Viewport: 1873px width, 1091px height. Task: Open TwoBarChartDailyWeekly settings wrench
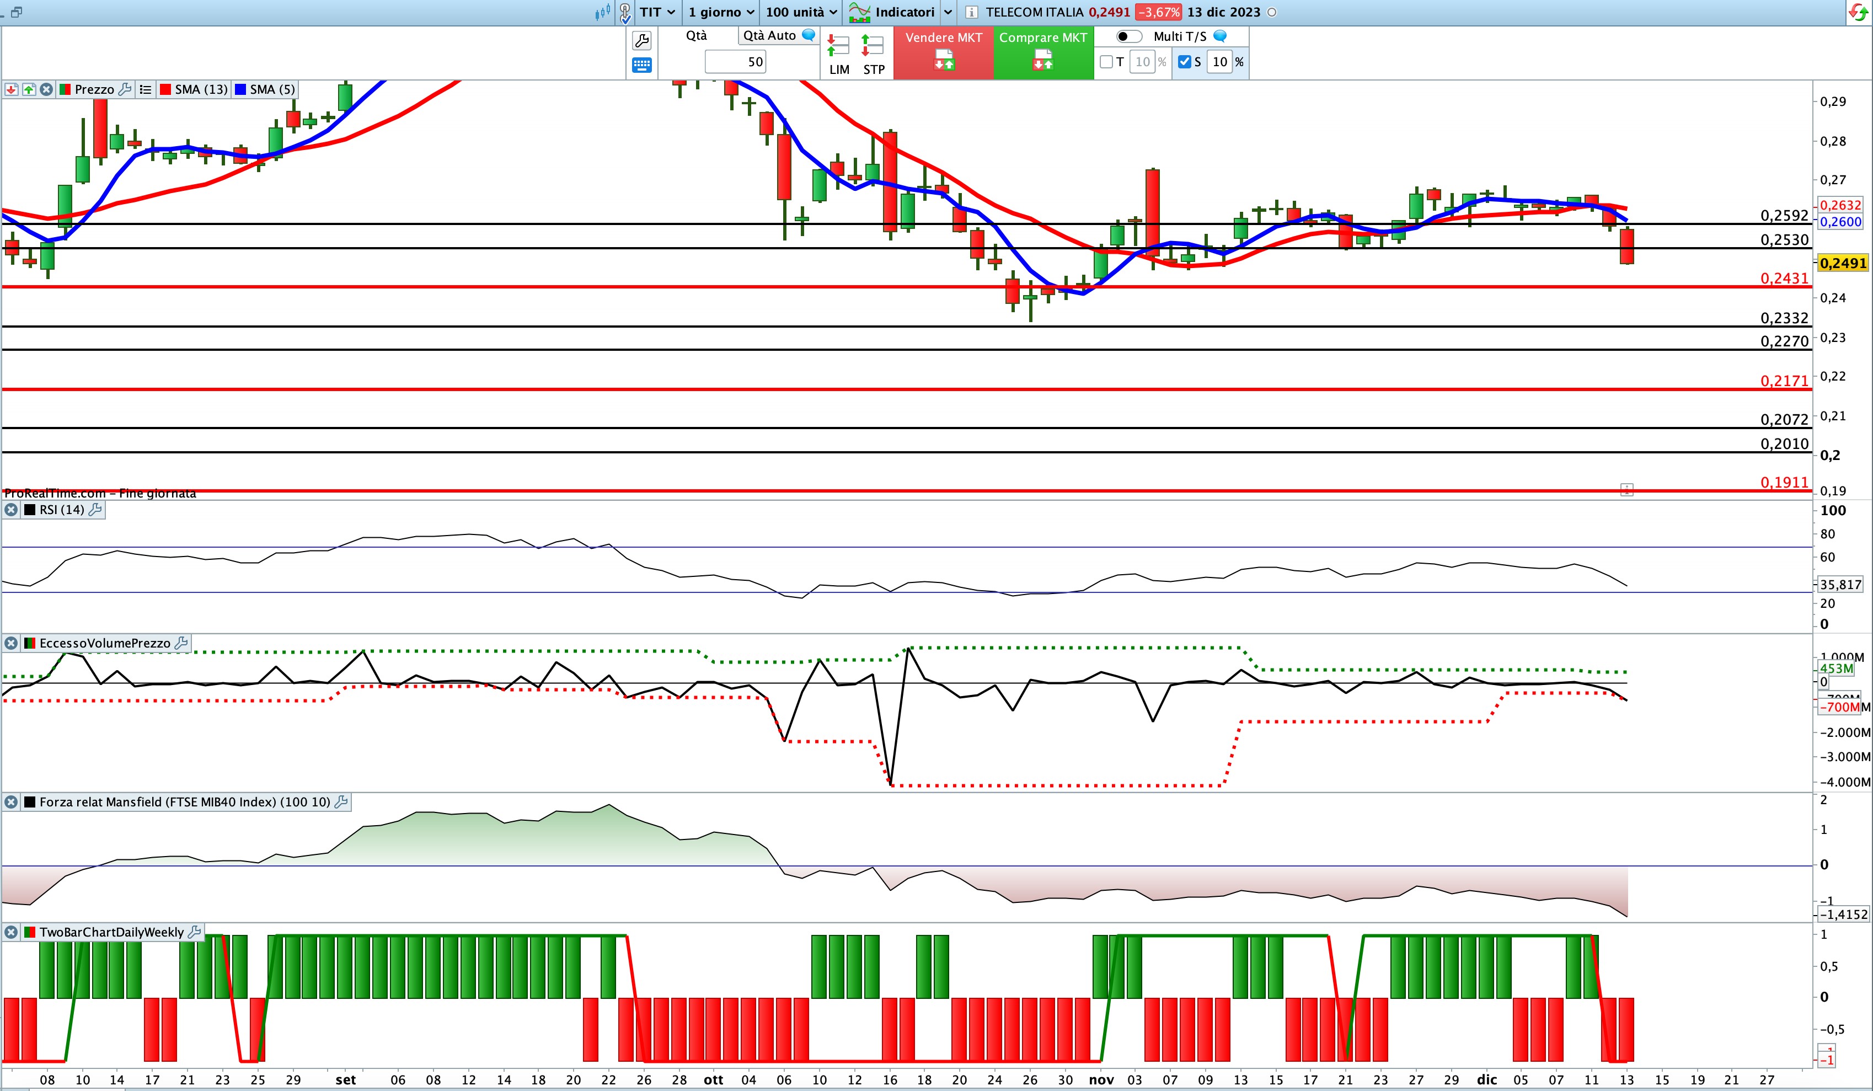194,932
